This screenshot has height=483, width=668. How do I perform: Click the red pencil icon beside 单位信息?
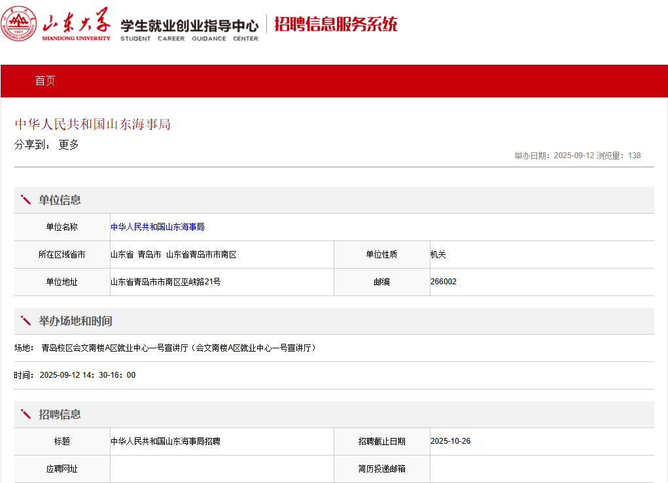pos(26,200)
